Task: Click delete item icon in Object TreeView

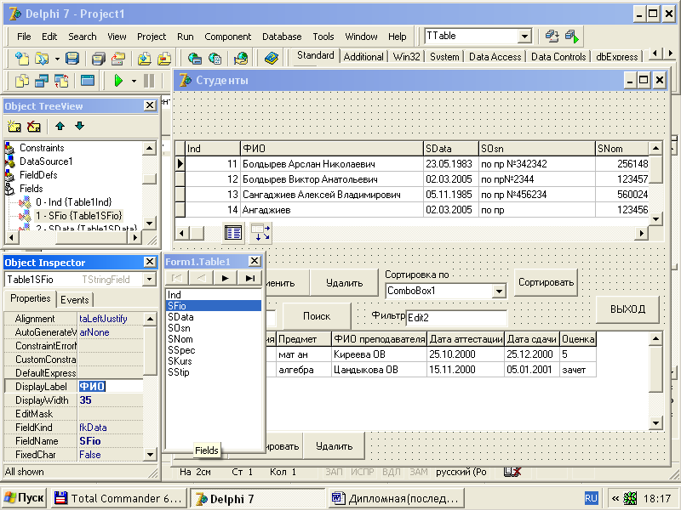Action: click(x=33, y=126)
